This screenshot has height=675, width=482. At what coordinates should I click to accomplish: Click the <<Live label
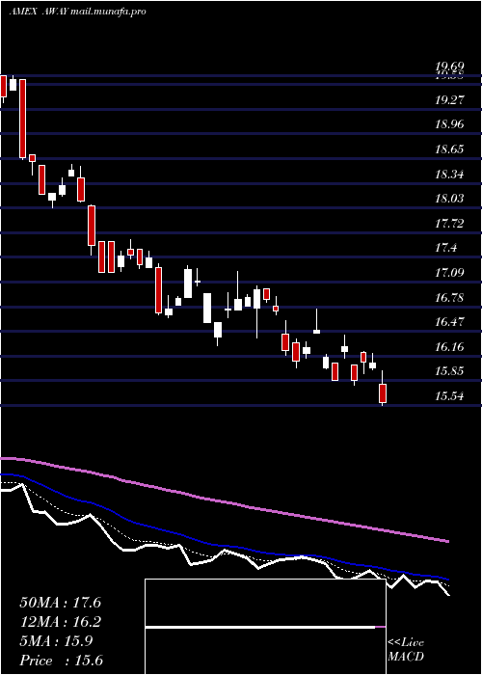point(406,643)
